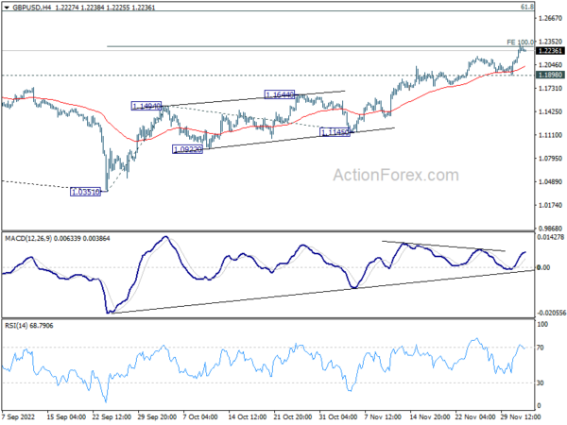Select the 1.09220 price label
567x425 pixels.
[188, 149]
